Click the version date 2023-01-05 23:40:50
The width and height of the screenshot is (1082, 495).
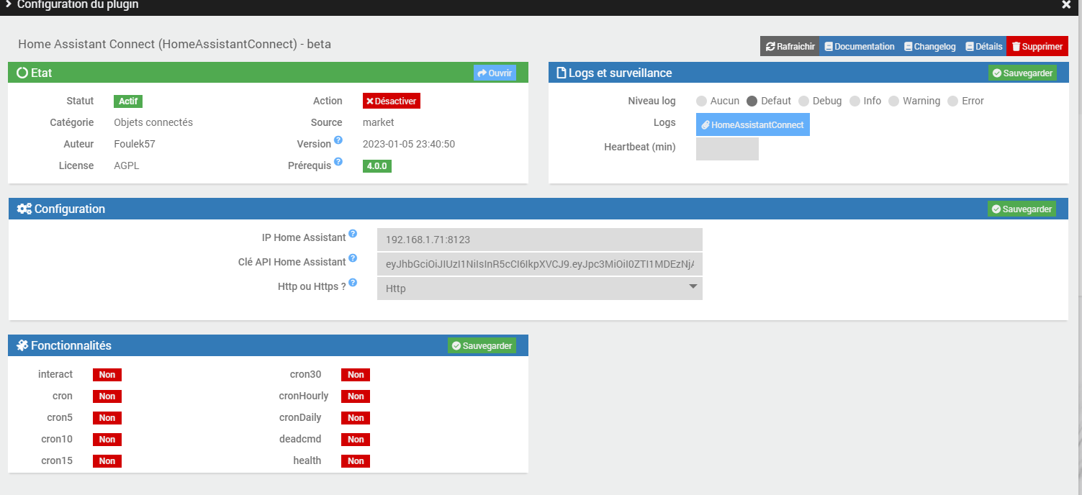(x=409, y=144)
